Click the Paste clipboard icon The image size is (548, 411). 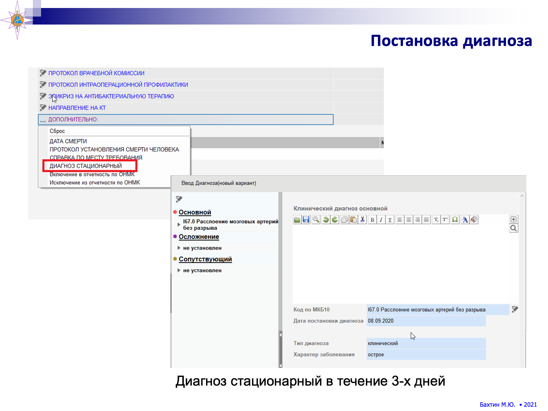coord(354,219)
